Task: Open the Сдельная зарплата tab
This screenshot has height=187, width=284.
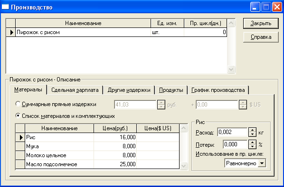Action: [x=75, y=90]
